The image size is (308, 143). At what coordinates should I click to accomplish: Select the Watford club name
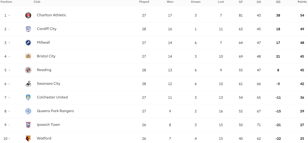44,138
